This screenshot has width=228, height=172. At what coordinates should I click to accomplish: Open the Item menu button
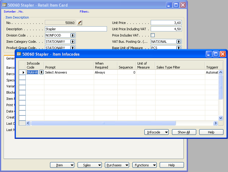click(x=62, y=165)
